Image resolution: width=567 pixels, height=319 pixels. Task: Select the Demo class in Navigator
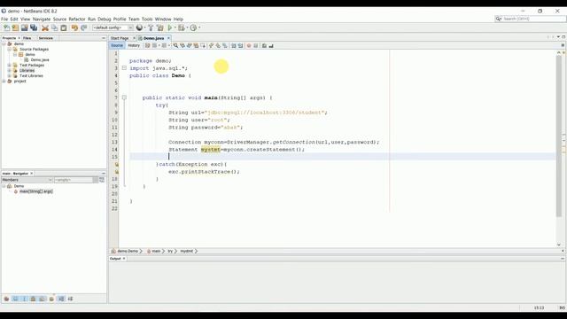(x=19, y=186)
